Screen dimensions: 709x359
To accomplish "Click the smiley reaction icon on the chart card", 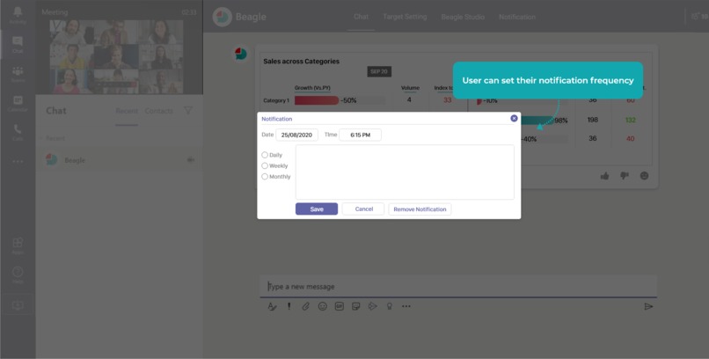I will [644, 176].
